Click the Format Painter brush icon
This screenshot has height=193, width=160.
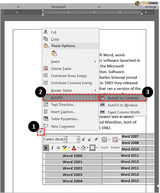click(96, 139)
